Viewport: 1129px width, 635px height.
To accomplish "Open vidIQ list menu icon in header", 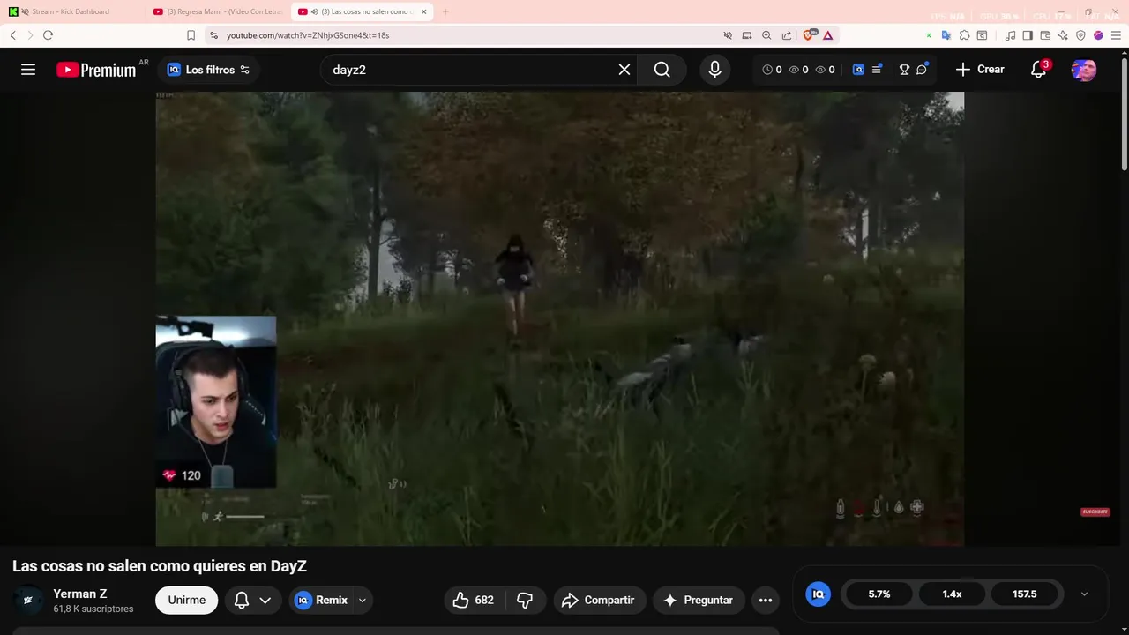I will 877,70.
